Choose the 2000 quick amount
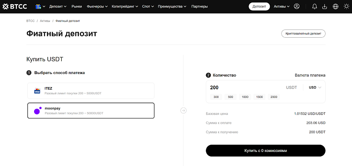 click(x=274, y=97)
